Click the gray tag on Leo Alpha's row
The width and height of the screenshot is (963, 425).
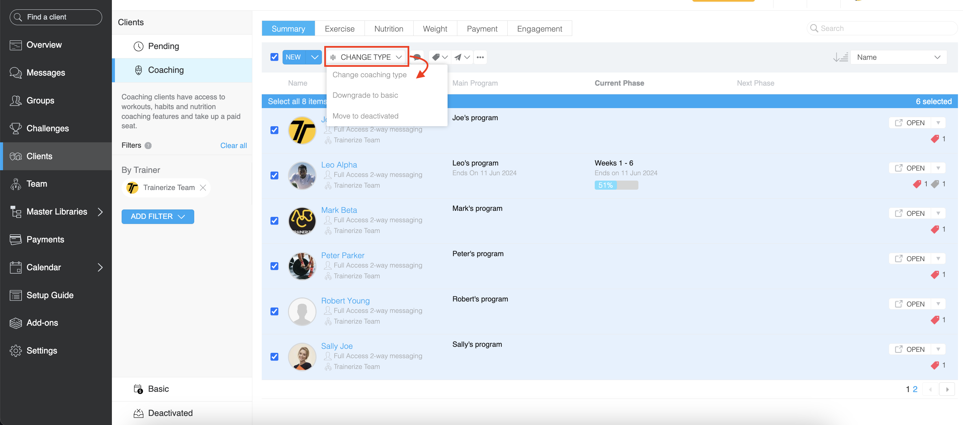click(934, 184)
